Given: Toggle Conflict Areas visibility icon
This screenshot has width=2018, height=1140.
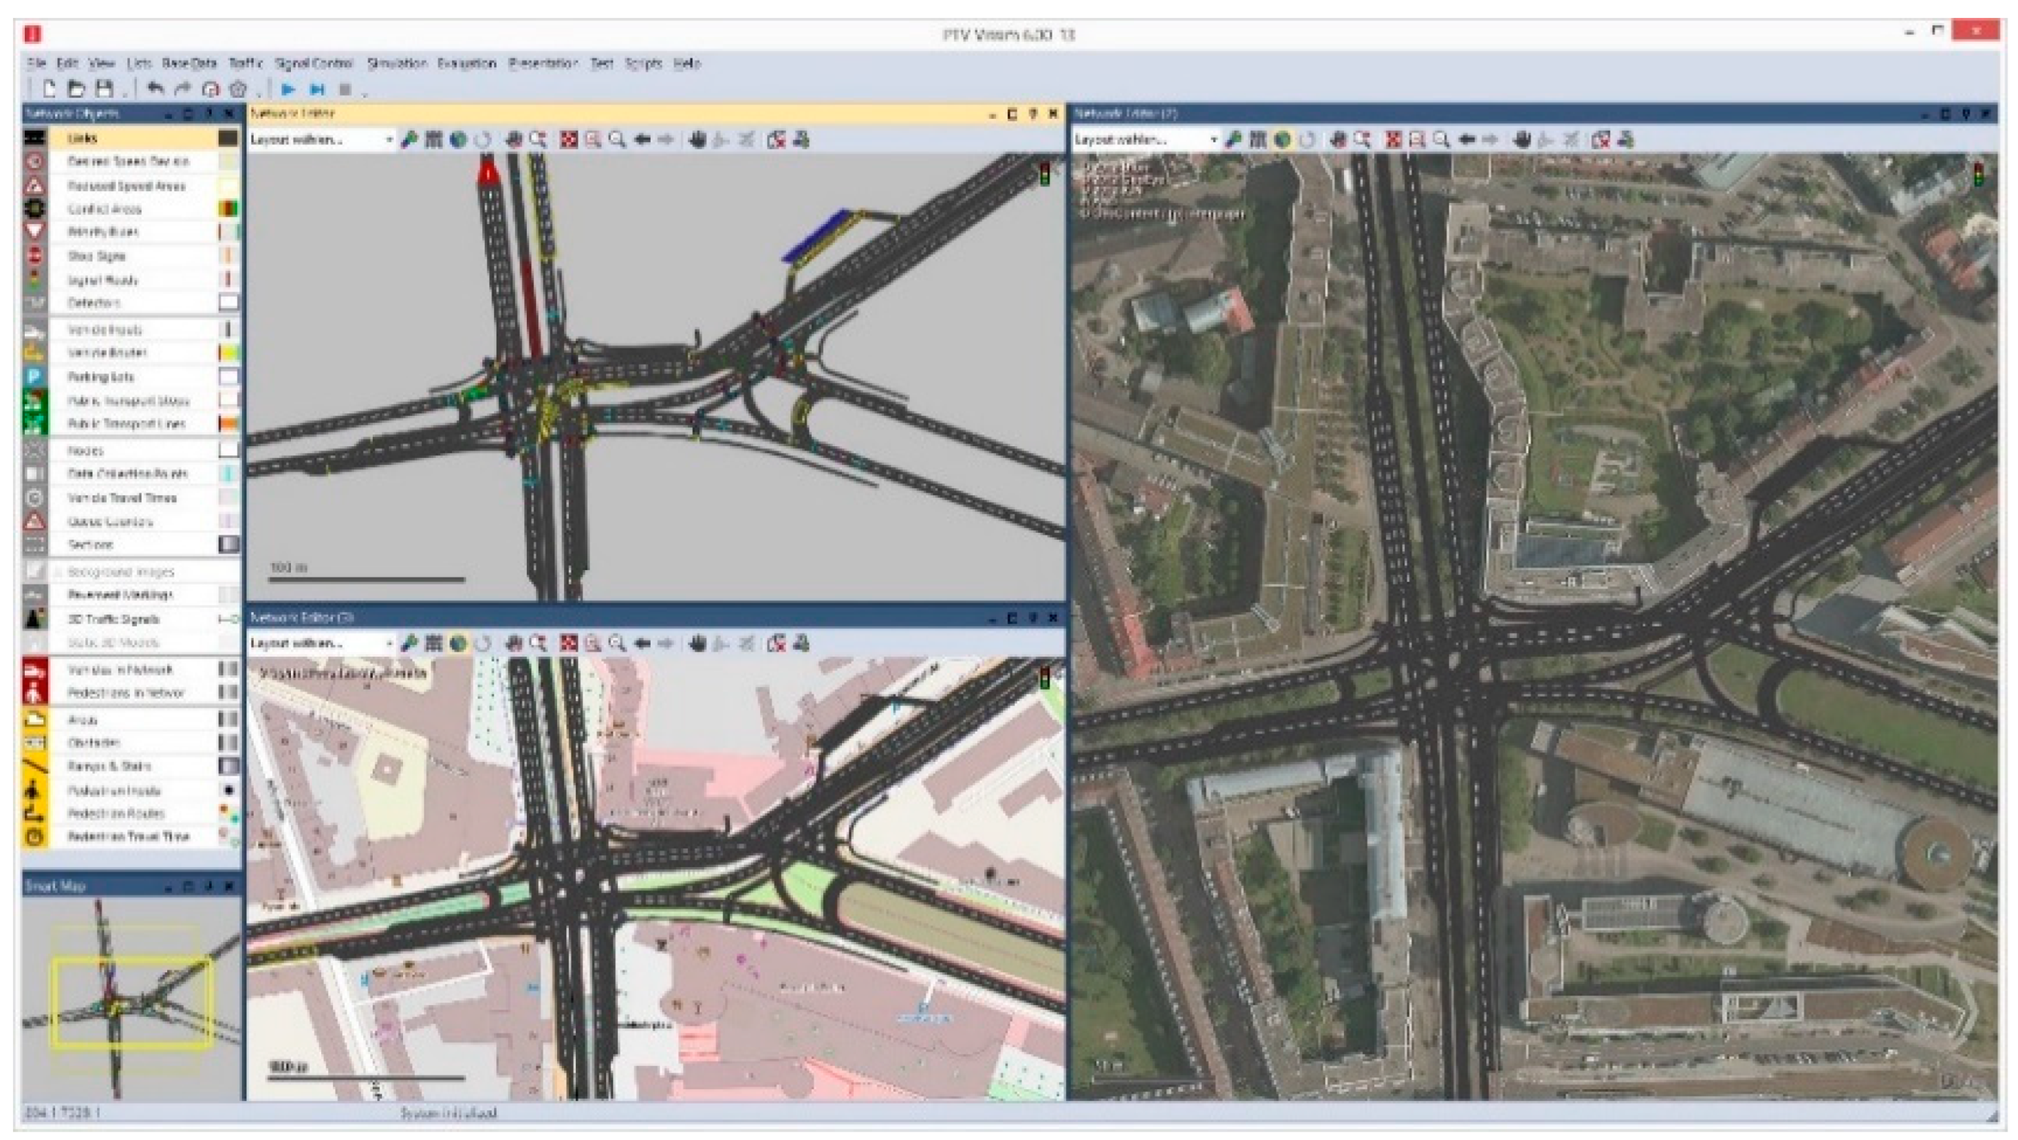Looking at the screenshot, I should tap(34, 209).
